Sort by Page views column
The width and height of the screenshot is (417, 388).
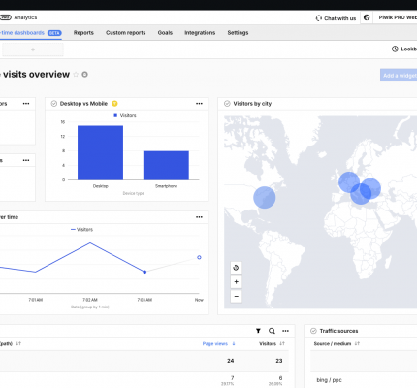tap(218, 344)
